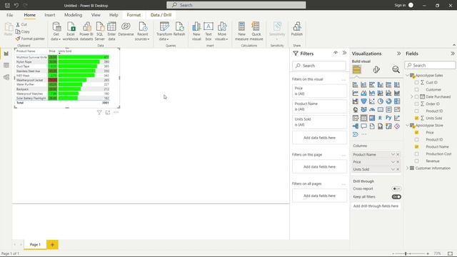457x257 pixels.
Task: Click the Fields pane search box
Action: [x=430, y=65]
